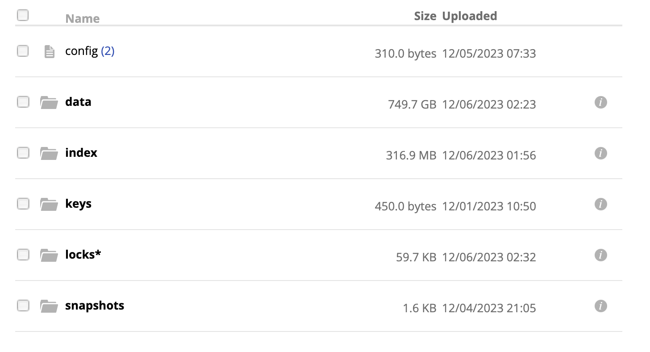The width and height of the screenshot is (650, 352).
Task: Click the snapshots folder icon
Action: point(49,306)
